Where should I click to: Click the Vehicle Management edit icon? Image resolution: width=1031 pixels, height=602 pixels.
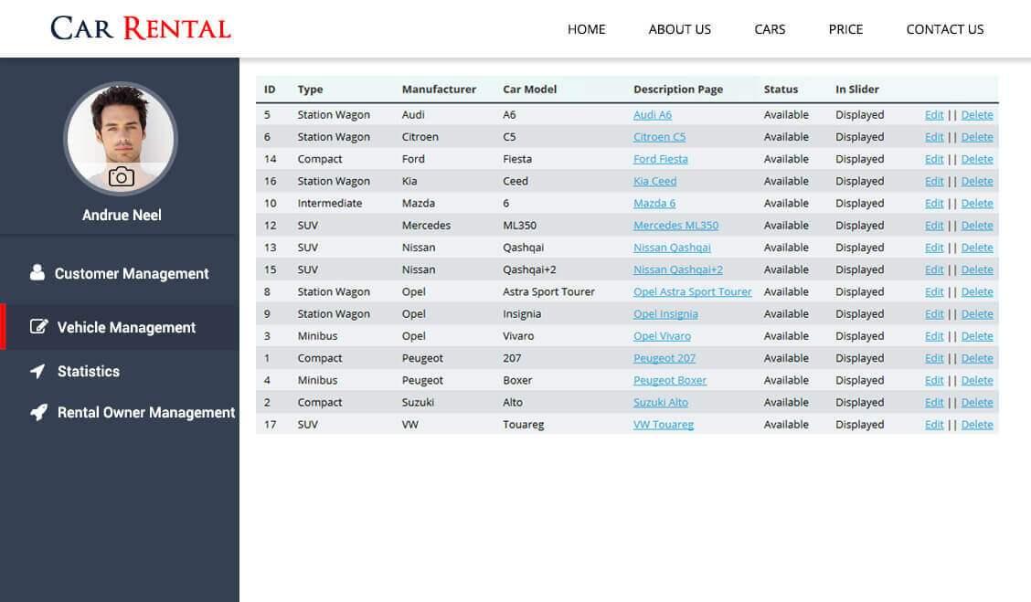click(38, 326)
